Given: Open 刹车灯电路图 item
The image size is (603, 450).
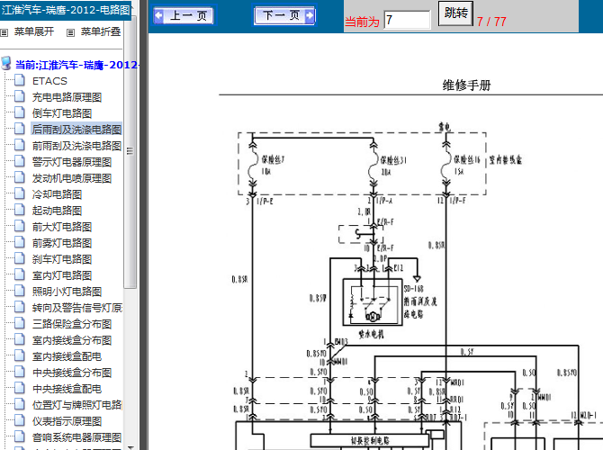Looking at the screenshot, I should [x=62, y=259].
